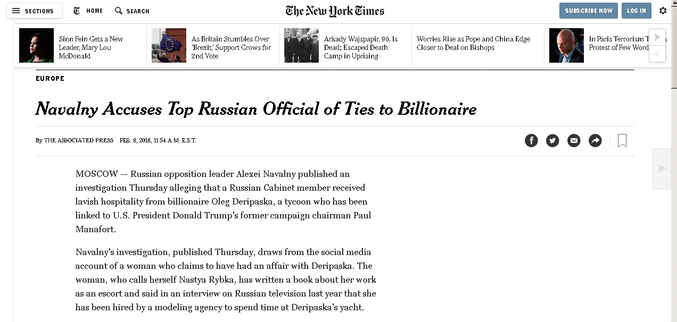Email this article via envelope icon
This screenshot has height=322, width=677.
pos(574,140)
